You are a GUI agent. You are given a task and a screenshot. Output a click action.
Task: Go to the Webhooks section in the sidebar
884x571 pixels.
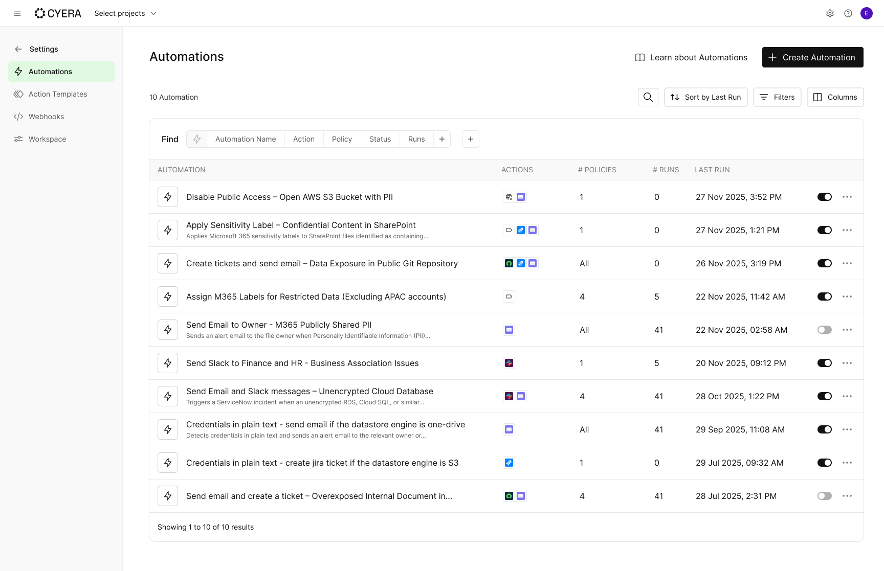coord(46,116)
